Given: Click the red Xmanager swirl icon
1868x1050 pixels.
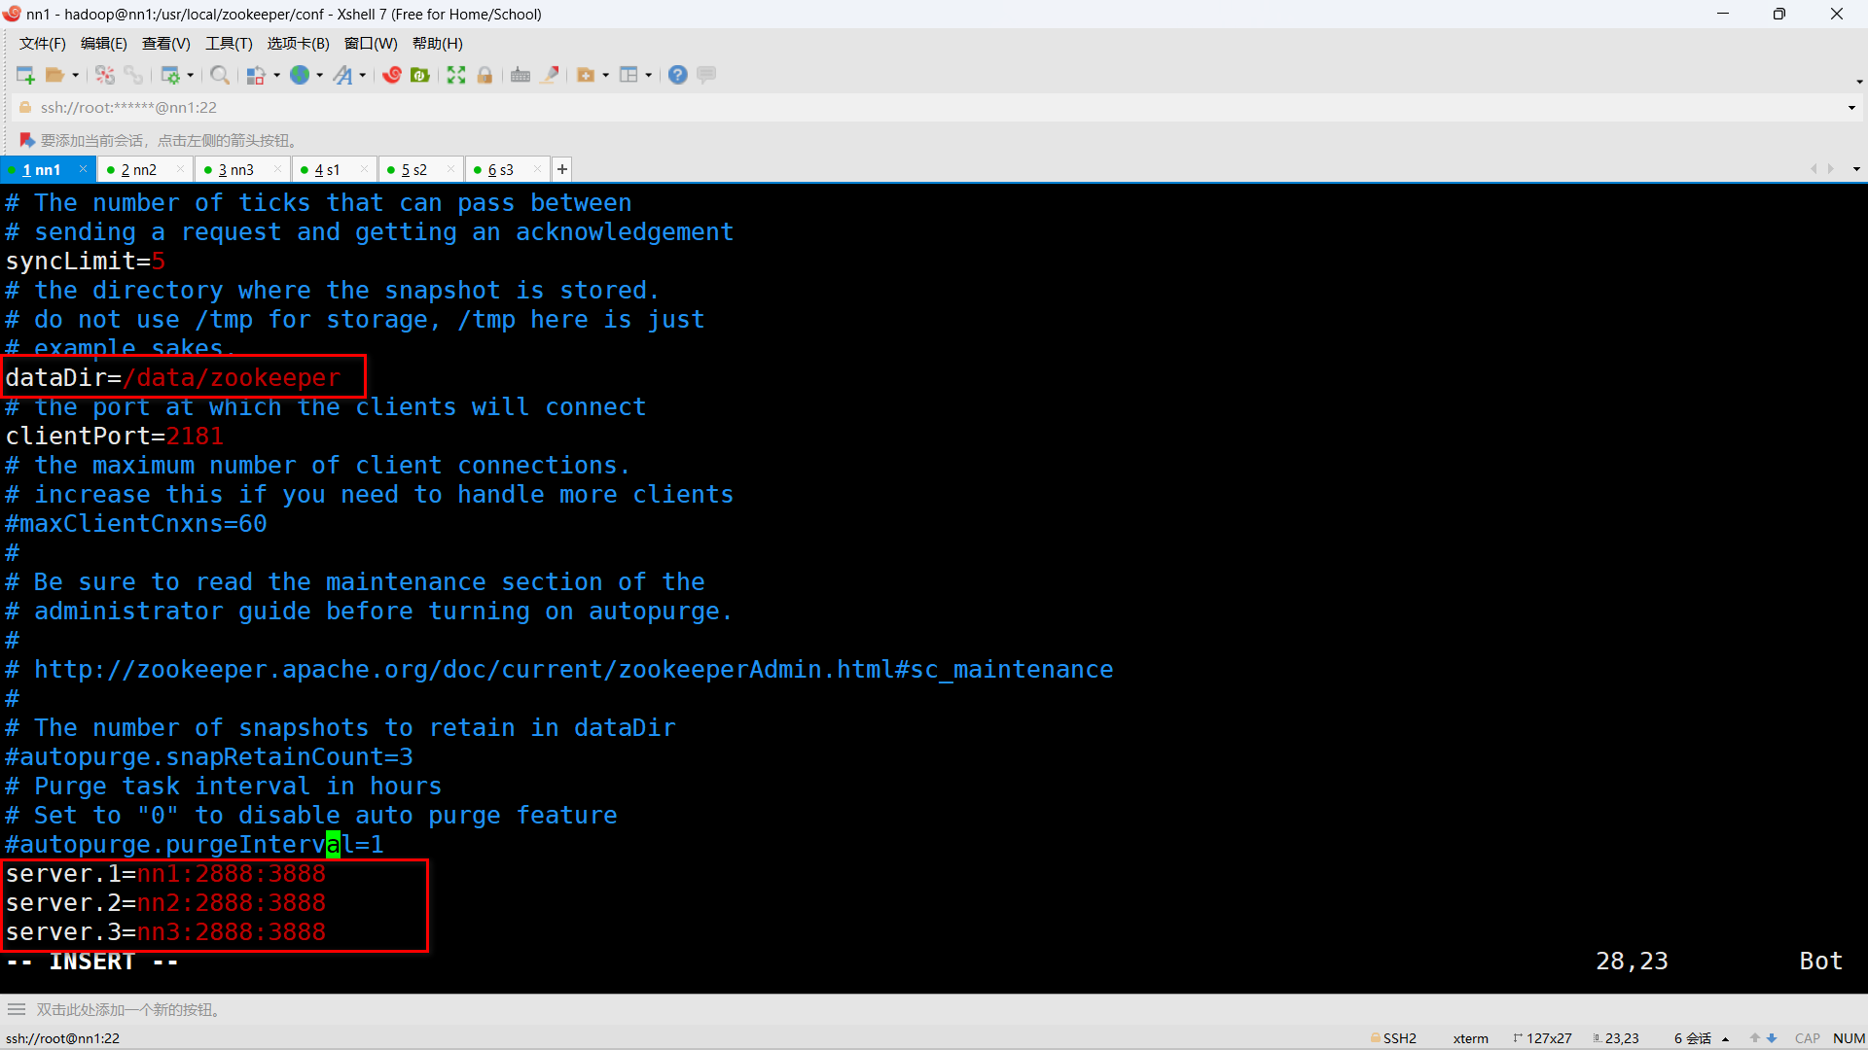Looking at the screenshot, I should click(x=392, y=75).
